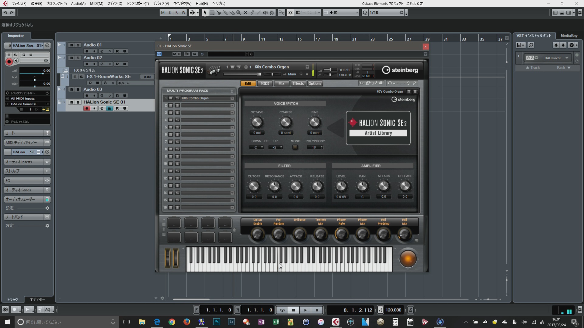
Task: Select the Zoom tool in toolbar
Action: (x=239, y=12)
